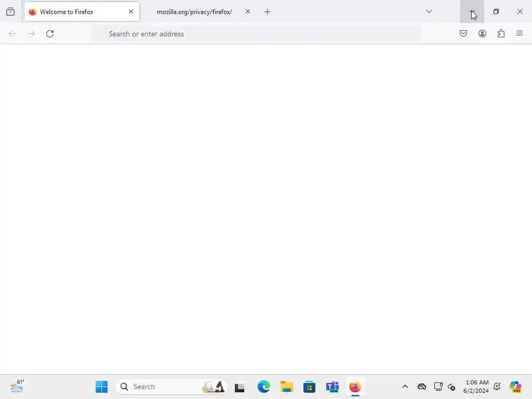Focus the Search or enter address bar
Viewport: 532px width, 399px height.
(x=257, y=34)
